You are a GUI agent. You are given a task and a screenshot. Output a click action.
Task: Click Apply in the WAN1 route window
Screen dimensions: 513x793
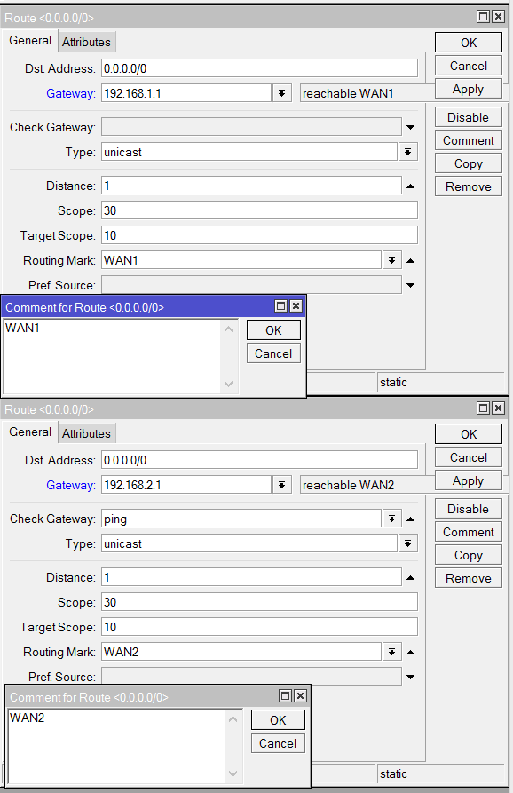(x=468, y=89)
